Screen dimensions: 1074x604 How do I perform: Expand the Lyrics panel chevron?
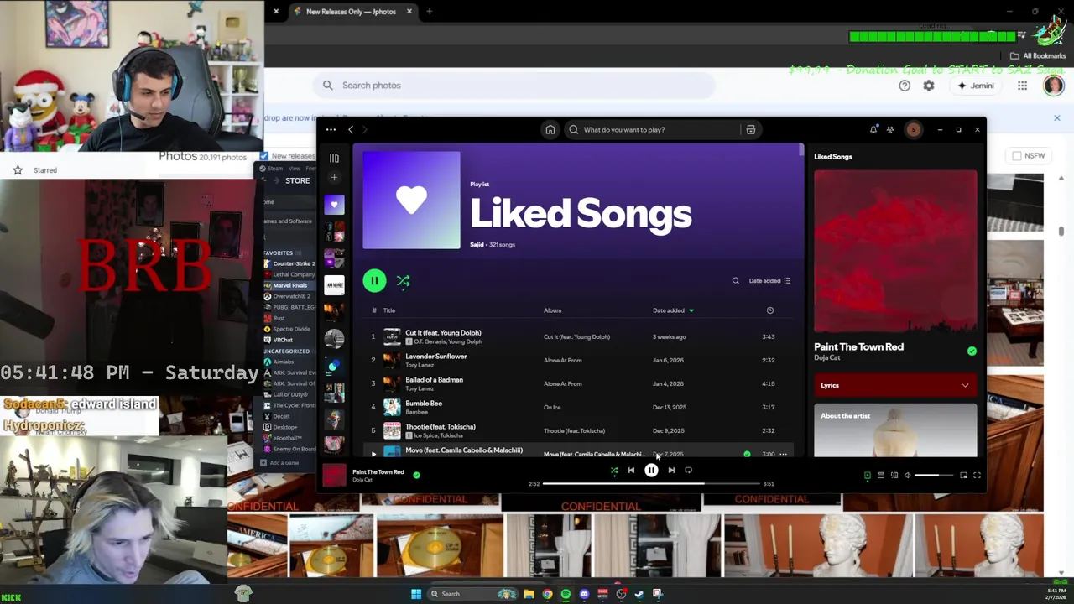tap(965, 385)
